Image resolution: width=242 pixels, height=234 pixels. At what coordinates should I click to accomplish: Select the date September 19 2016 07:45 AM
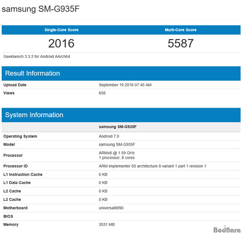(x=125, y=85)
